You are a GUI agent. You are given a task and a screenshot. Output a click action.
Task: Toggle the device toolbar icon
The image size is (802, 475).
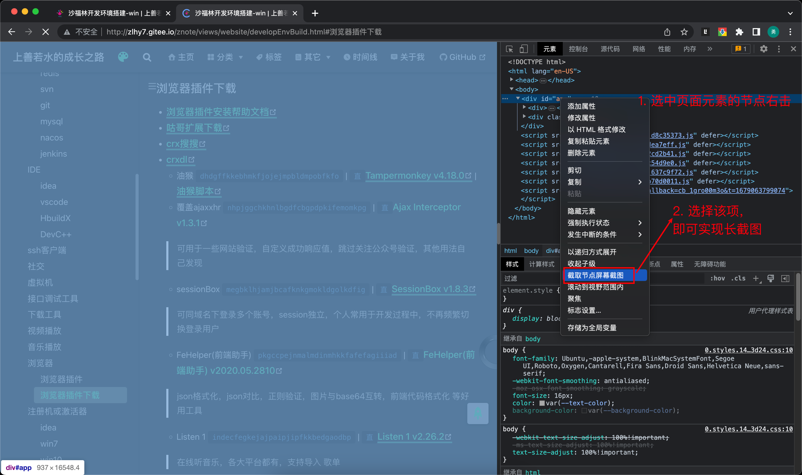coord(524,49)
